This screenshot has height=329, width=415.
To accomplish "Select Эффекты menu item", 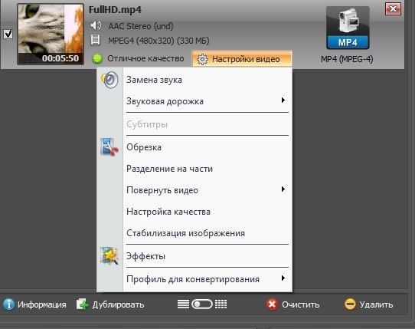I will click(194, 256).
